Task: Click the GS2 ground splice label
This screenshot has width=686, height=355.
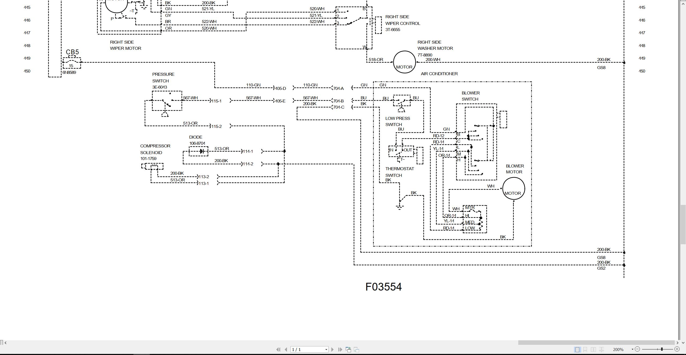Action: coord(601,268)
